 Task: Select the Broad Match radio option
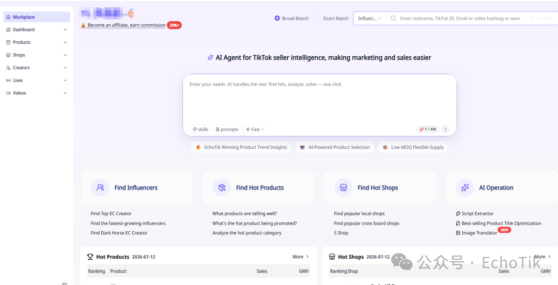tap(277, 18)
